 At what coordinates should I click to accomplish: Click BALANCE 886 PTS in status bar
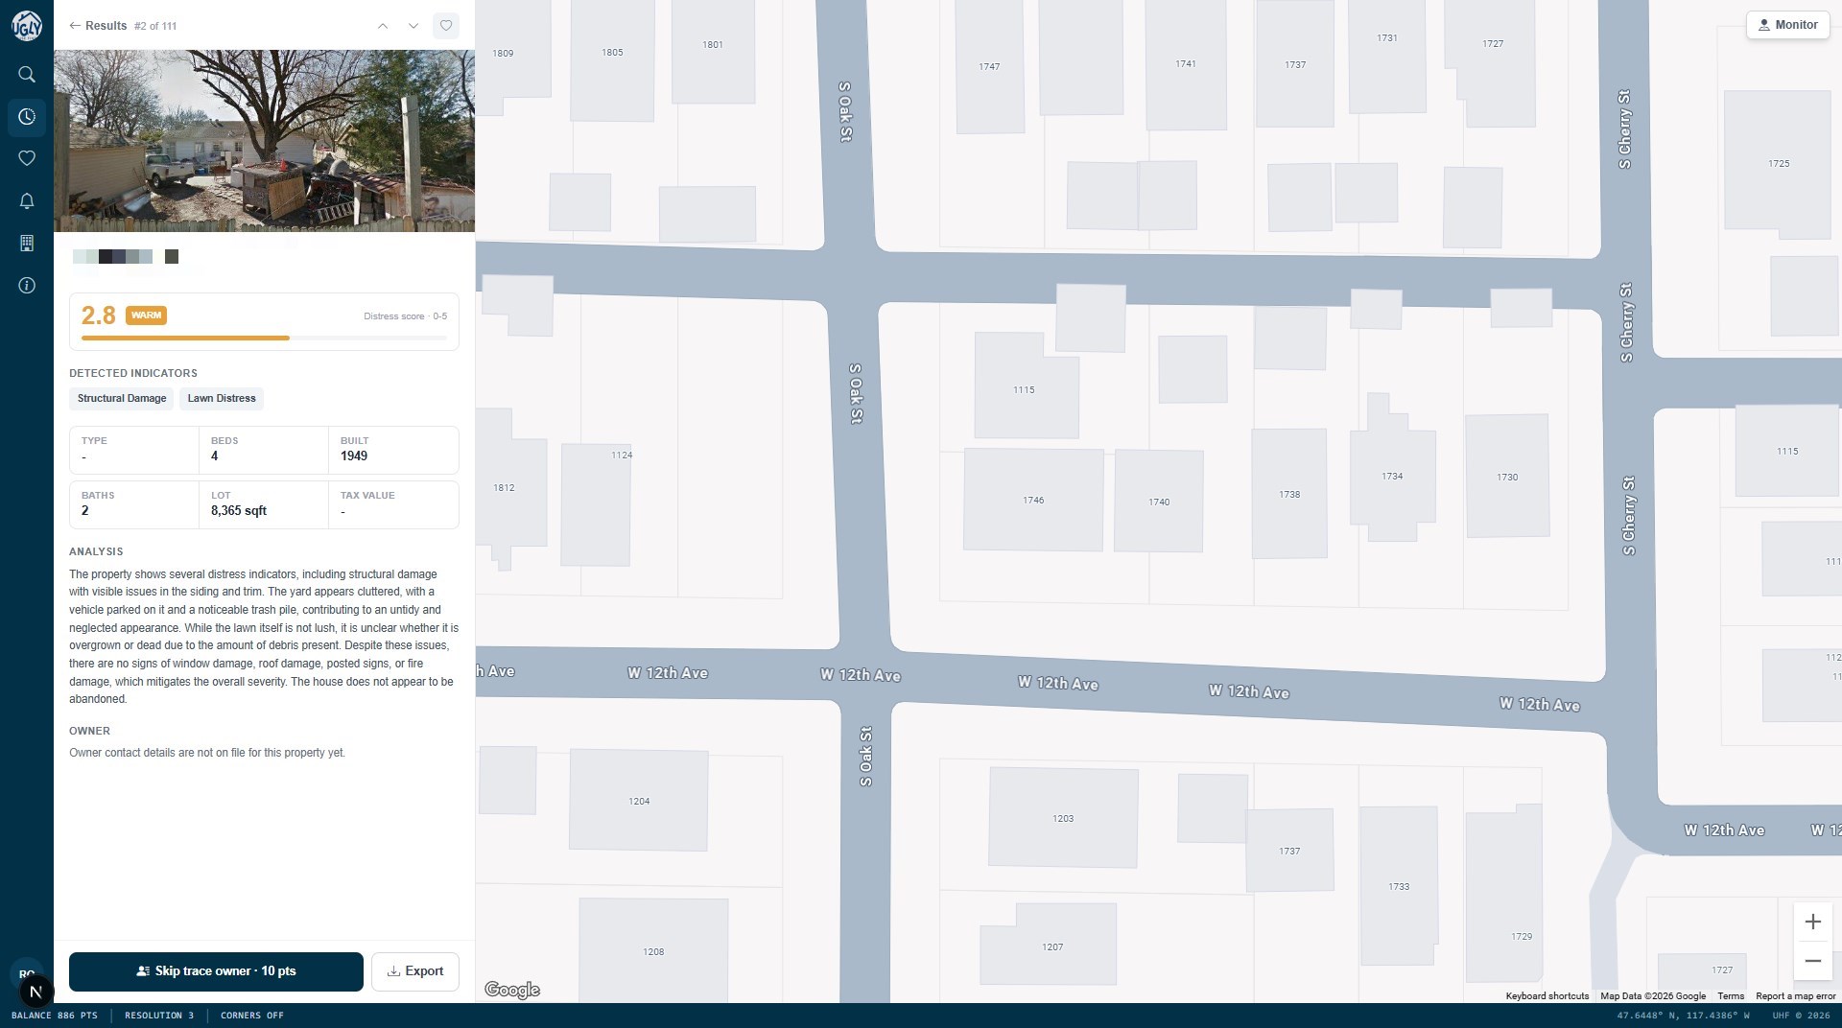click(x=55, y=1016)
